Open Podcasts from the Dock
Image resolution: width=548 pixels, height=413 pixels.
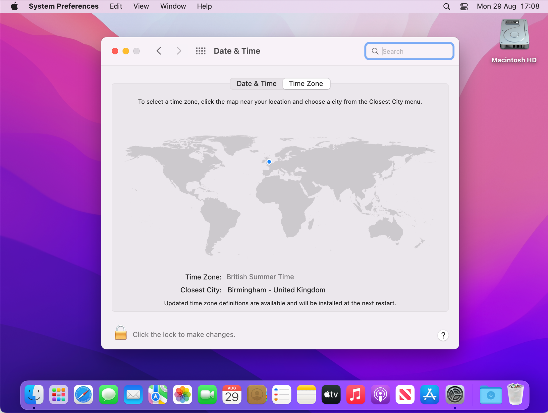[x=380, y=394]
